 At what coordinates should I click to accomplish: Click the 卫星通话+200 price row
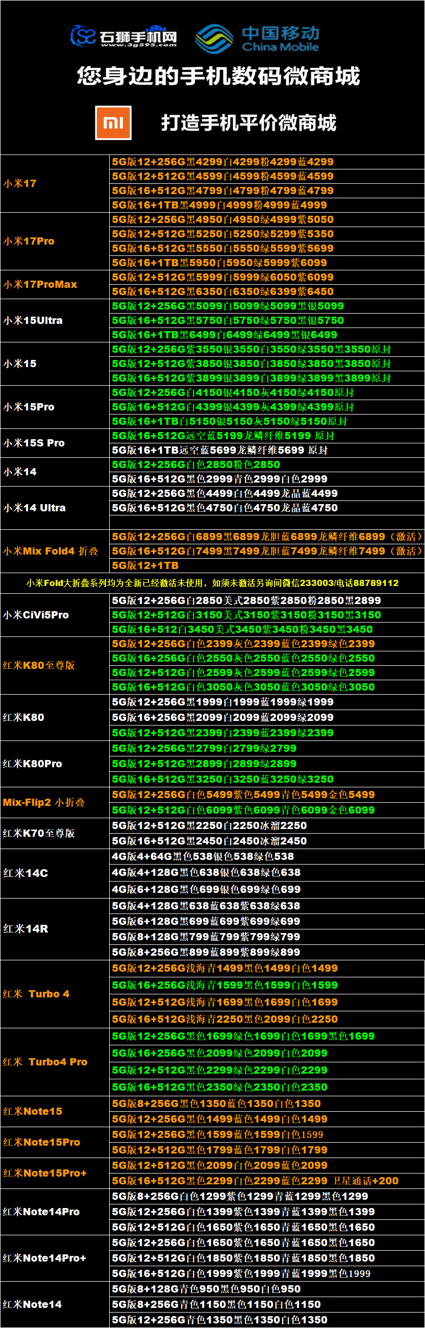point(256,1181)
